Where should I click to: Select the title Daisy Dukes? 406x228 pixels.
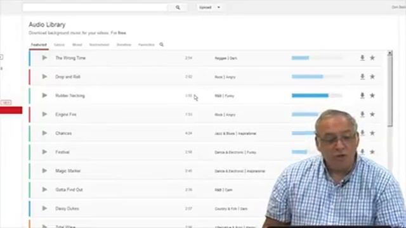(x=67, y=208)
